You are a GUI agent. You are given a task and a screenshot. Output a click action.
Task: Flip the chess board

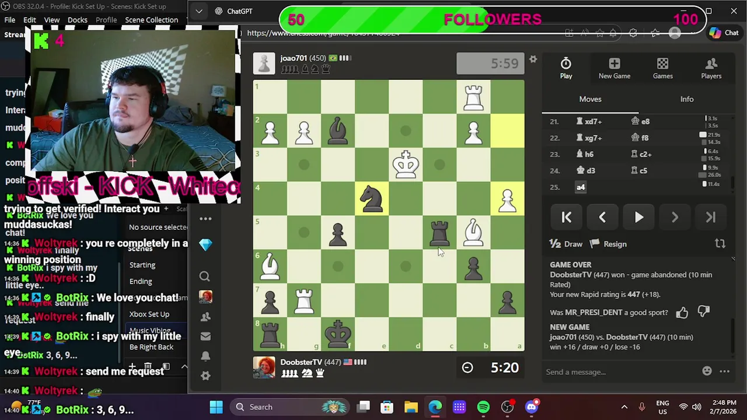720,244
